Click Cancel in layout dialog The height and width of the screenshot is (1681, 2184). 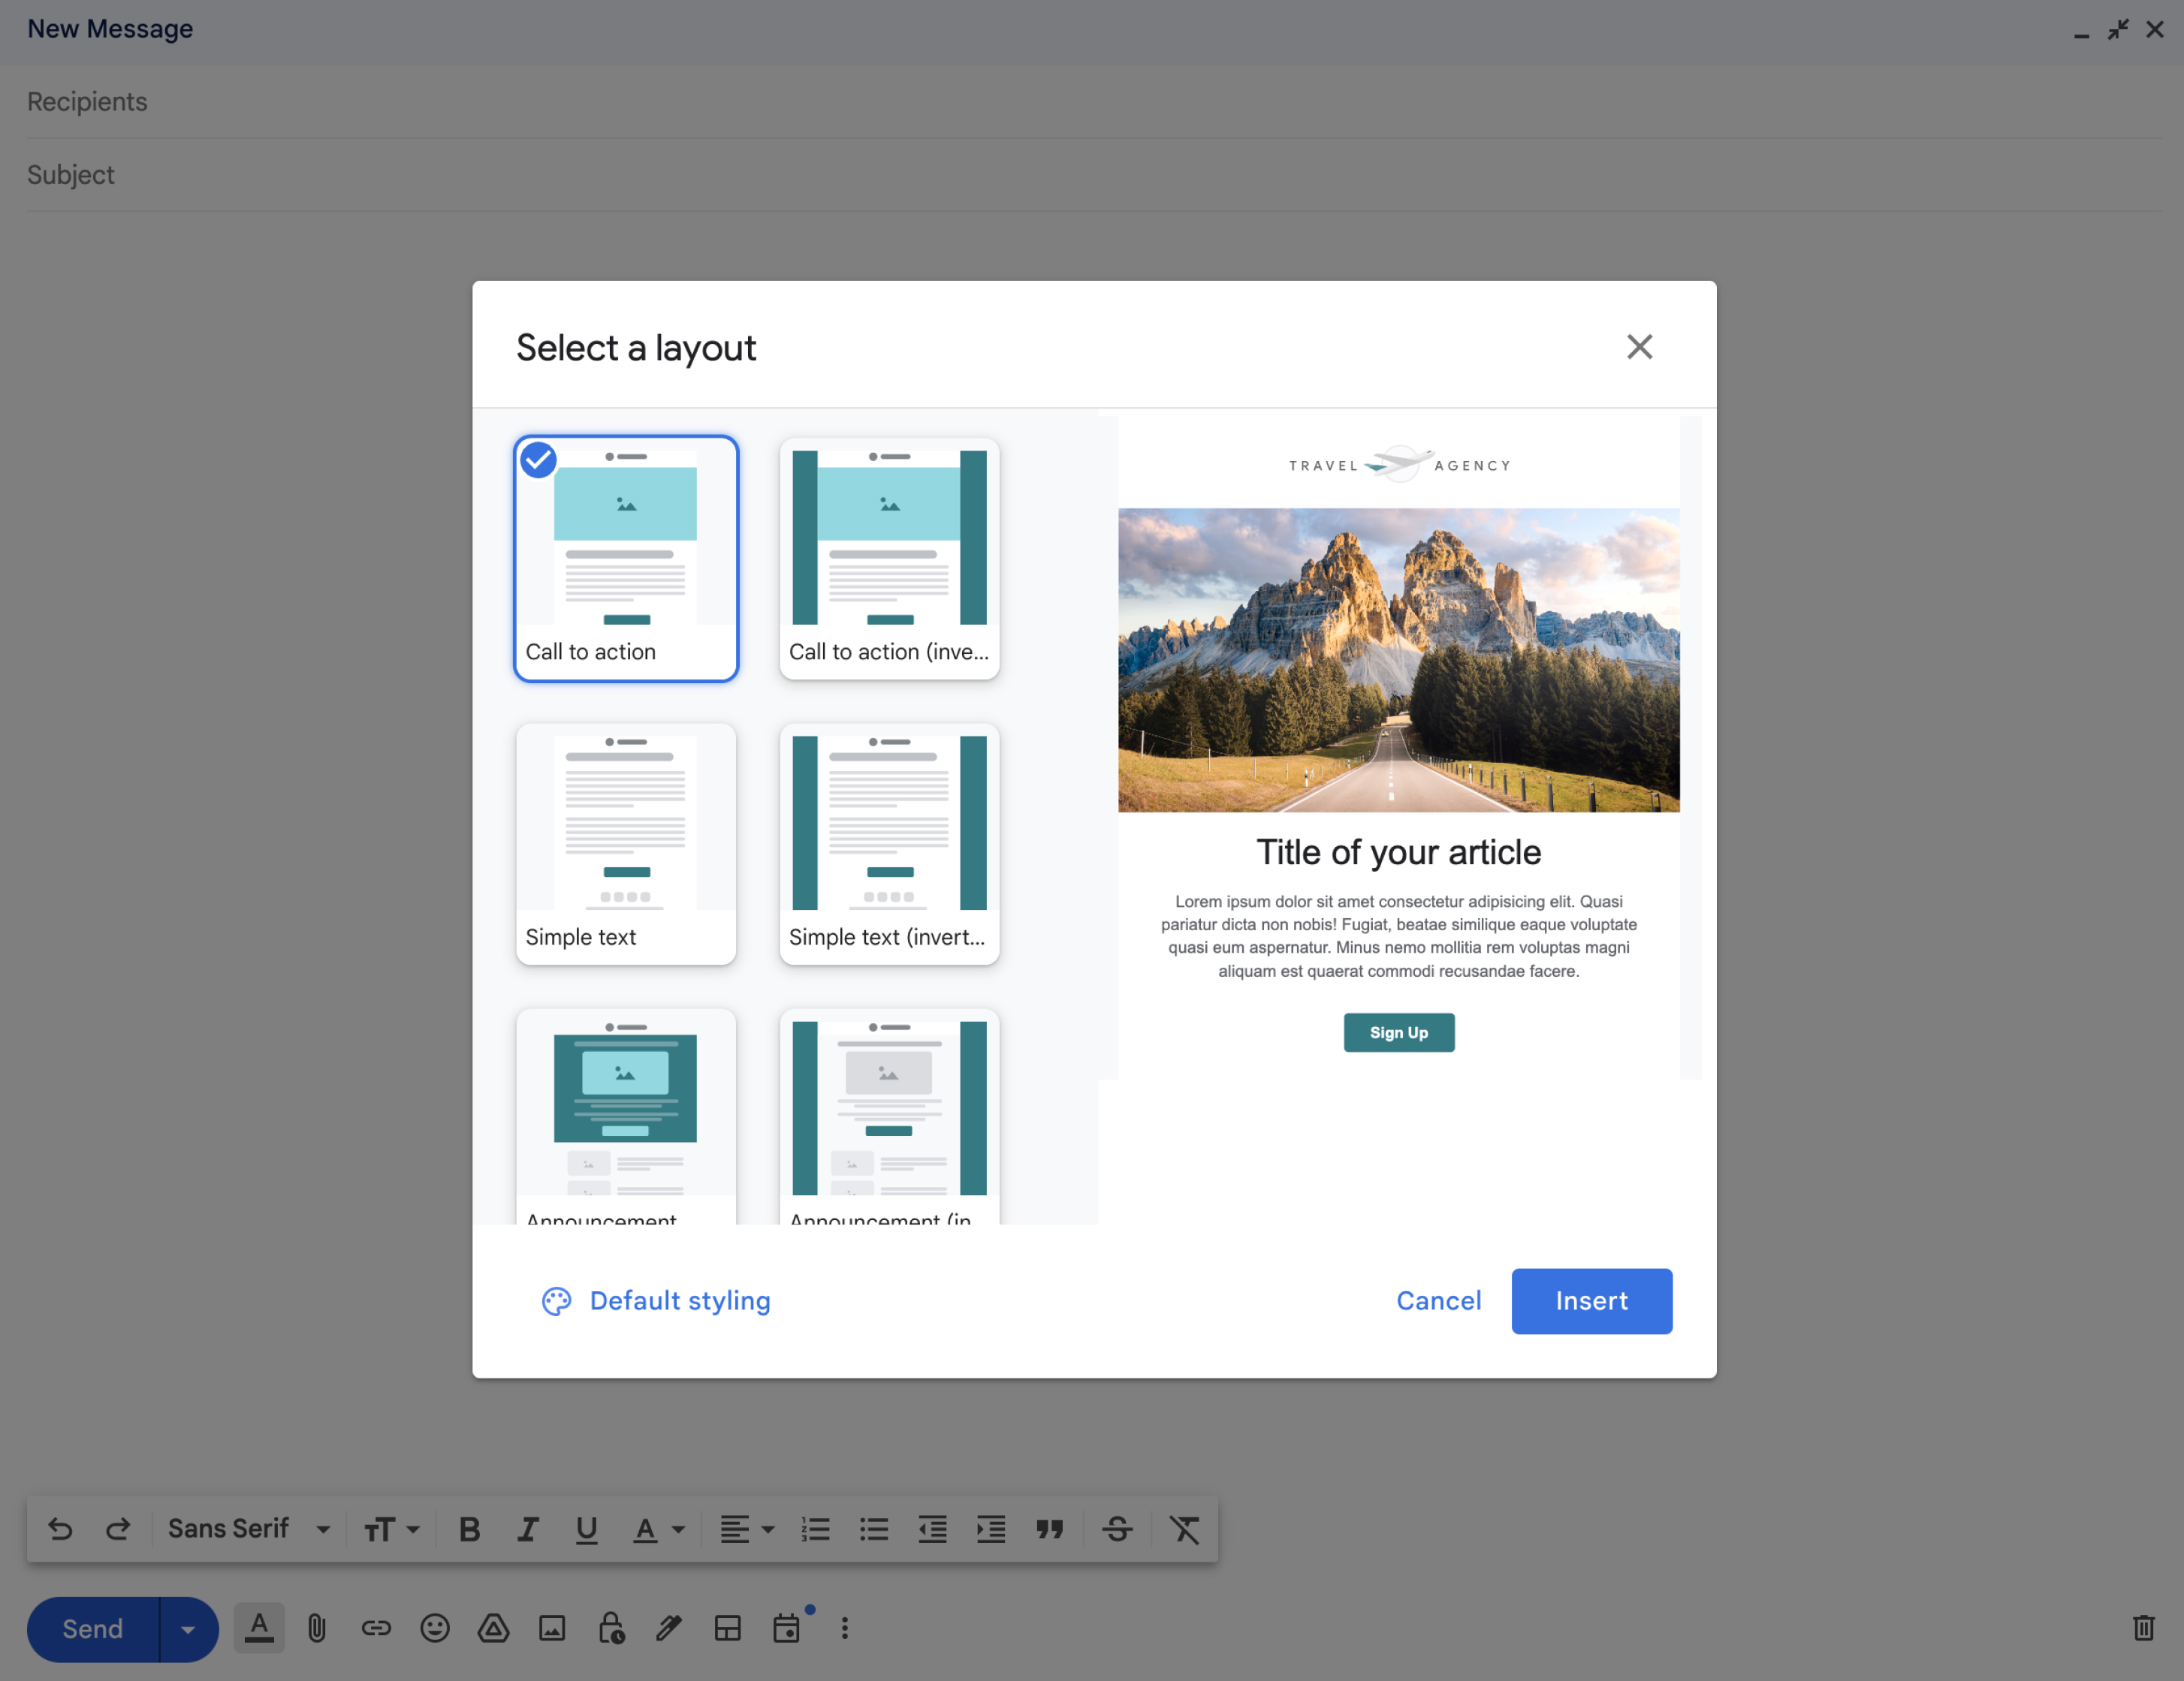coord(1438,1300)
